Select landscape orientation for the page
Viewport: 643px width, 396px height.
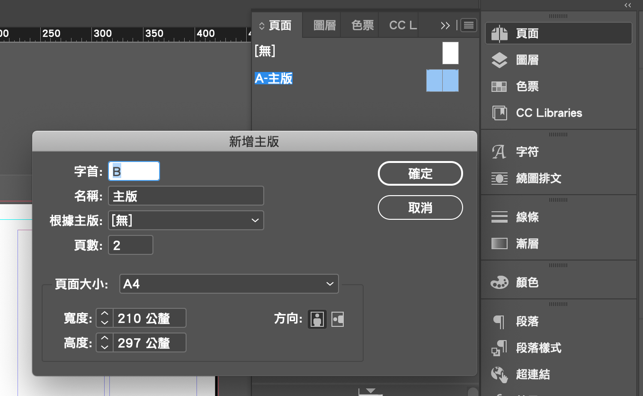pyautogui.click(x=338, y=319)
